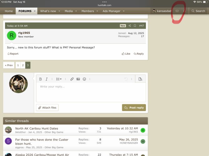Toggle bold formatting in reply editor

pyautogui.click(x=40, y=79)
